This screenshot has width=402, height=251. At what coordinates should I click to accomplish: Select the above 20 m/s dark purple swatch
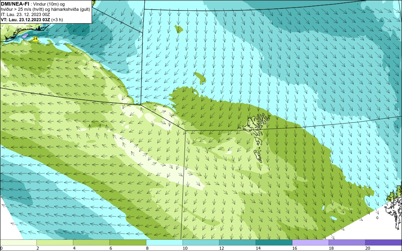click(384, 242)
